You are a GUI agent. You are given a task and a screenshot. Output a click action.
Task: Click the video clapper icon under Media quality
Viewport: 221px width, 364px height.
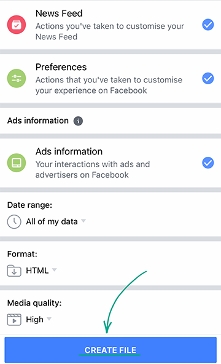[14, 320]
